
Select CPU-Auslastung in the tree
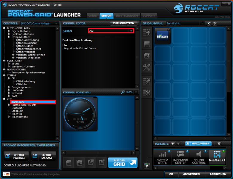[x=26, y=81]
